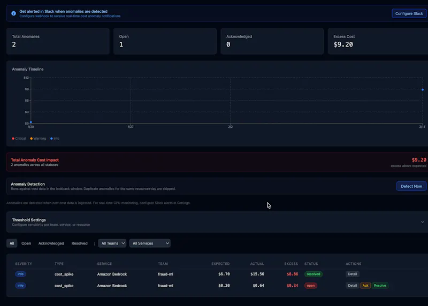This screenshot has height=306, width=428.
Task: Toggle the Critical legend item
Action: 19,139
